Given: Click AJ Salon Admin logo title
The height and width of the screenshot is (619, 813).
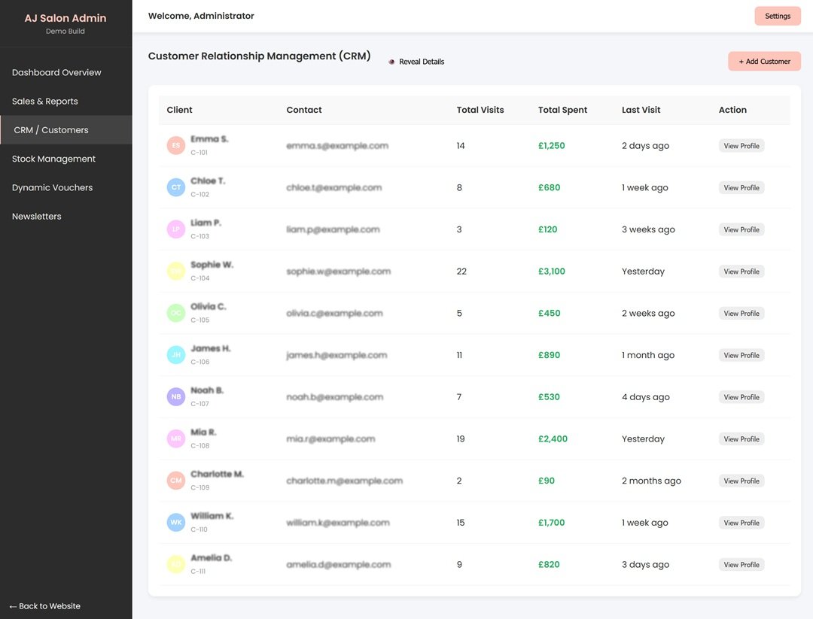Looking at the screenshot, I should (x=65, y=18).
